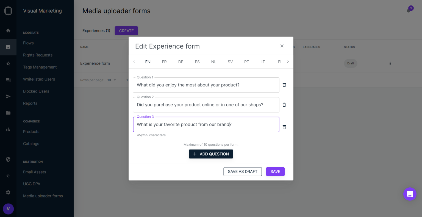The image size is (422, 217).
Task: Delete Question 1 with its trash icon
Action: (x=284, y=85)
